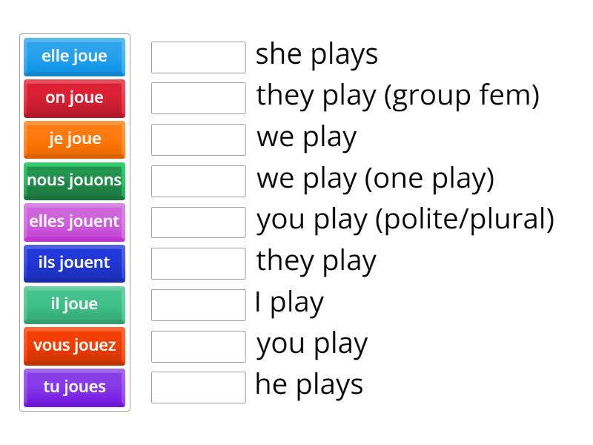The image size is (593, 445).
Task: Click the answer box beside 'she plays'
Action: (197, 56)
